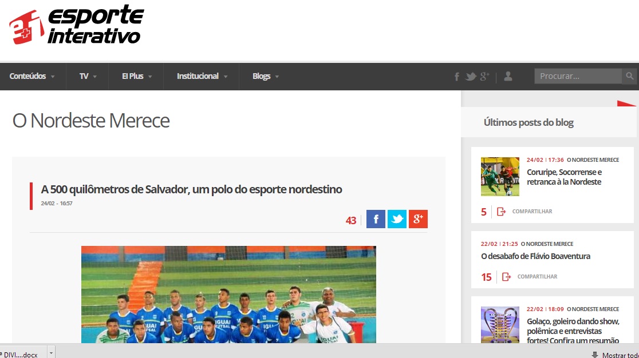The width and height of the screenshot is (639, 358).
Task: Open article about 500 quilômetros de Salvador
Action: [x=192, y=189]
